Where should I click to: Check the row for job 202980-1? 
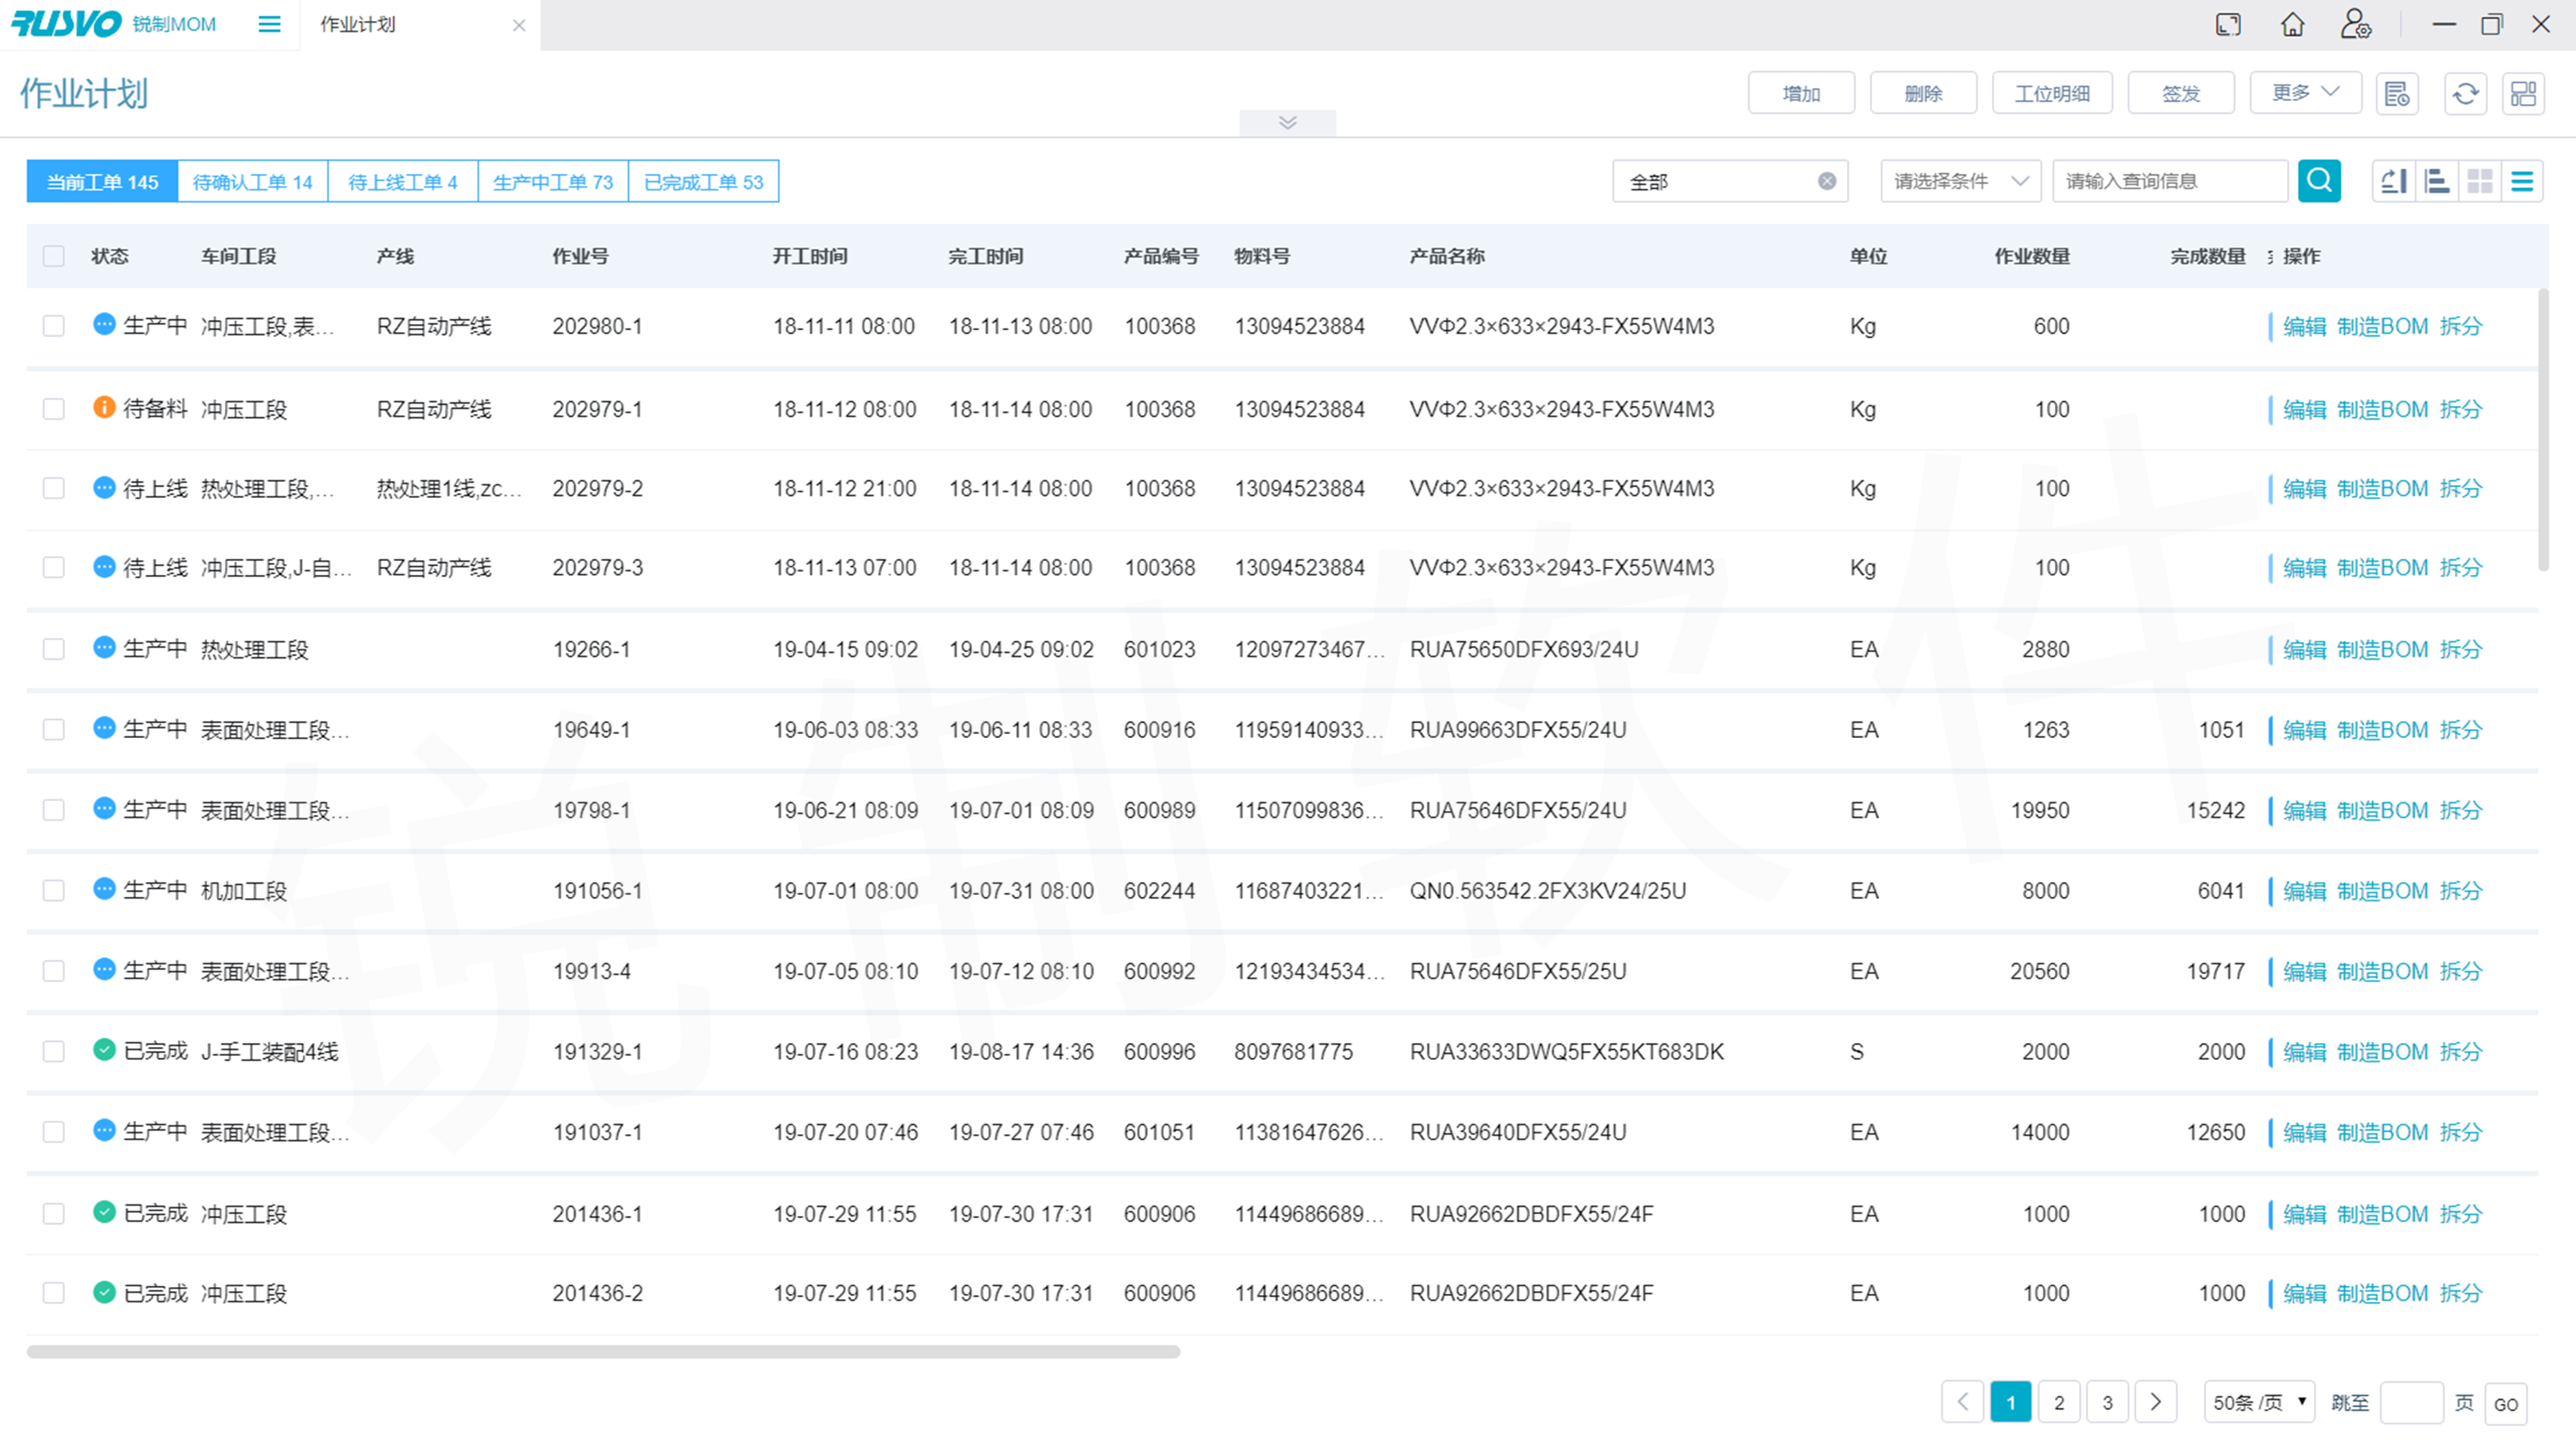54,326
